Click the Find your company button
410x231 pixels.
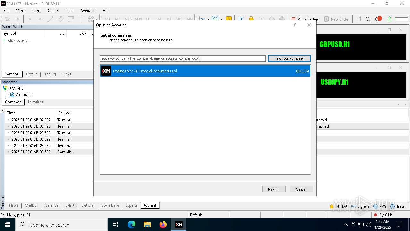pyautogui.click(x=289, y=58)
